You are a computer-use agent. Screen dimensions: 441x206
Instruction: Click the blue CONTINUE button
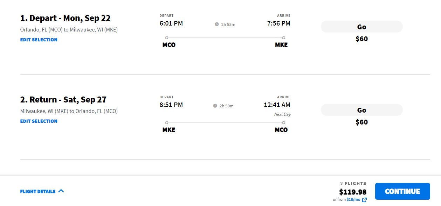[x=402, y=191]
